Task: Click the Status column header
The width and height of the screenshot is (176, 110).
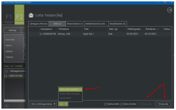Action: pos(167,29)
